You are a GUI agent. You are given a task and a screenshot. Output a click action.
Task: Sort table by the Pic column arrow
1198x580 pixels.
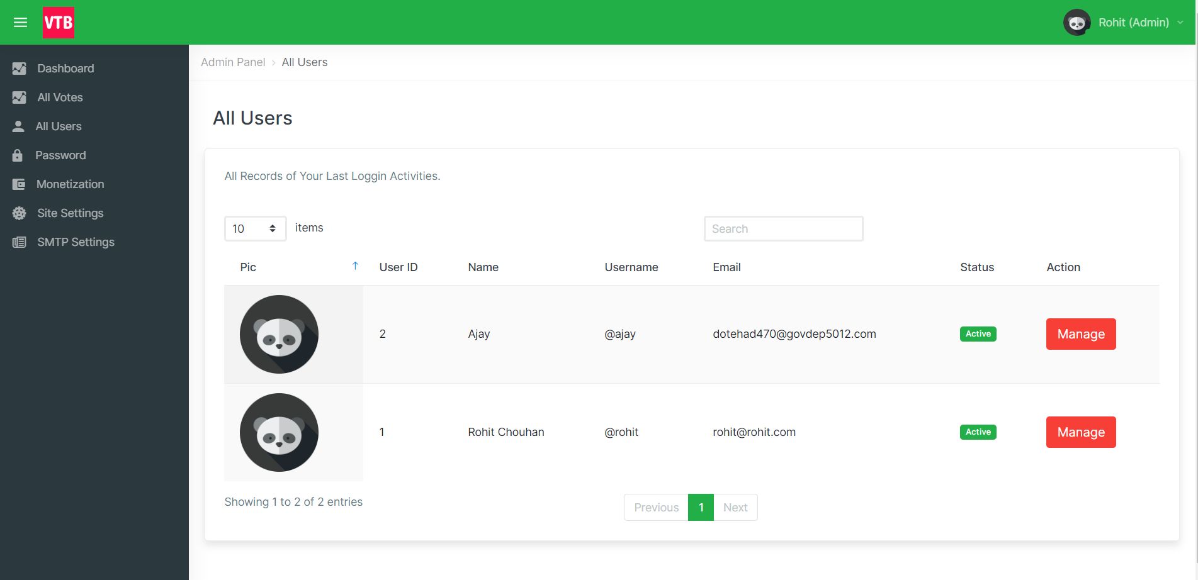(x=355, y=266)
